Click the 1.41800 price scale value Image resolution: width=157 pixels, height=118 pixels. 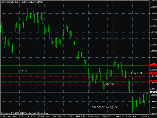(x=153, y=114)
